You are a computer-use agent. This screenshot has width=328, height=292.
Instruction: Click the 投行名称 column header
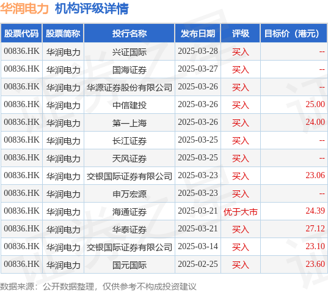pyautogui.click(x=129, y=33)
